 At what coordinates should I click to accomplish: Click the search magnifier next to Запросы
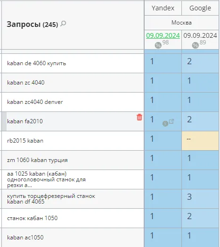(63, 24)
